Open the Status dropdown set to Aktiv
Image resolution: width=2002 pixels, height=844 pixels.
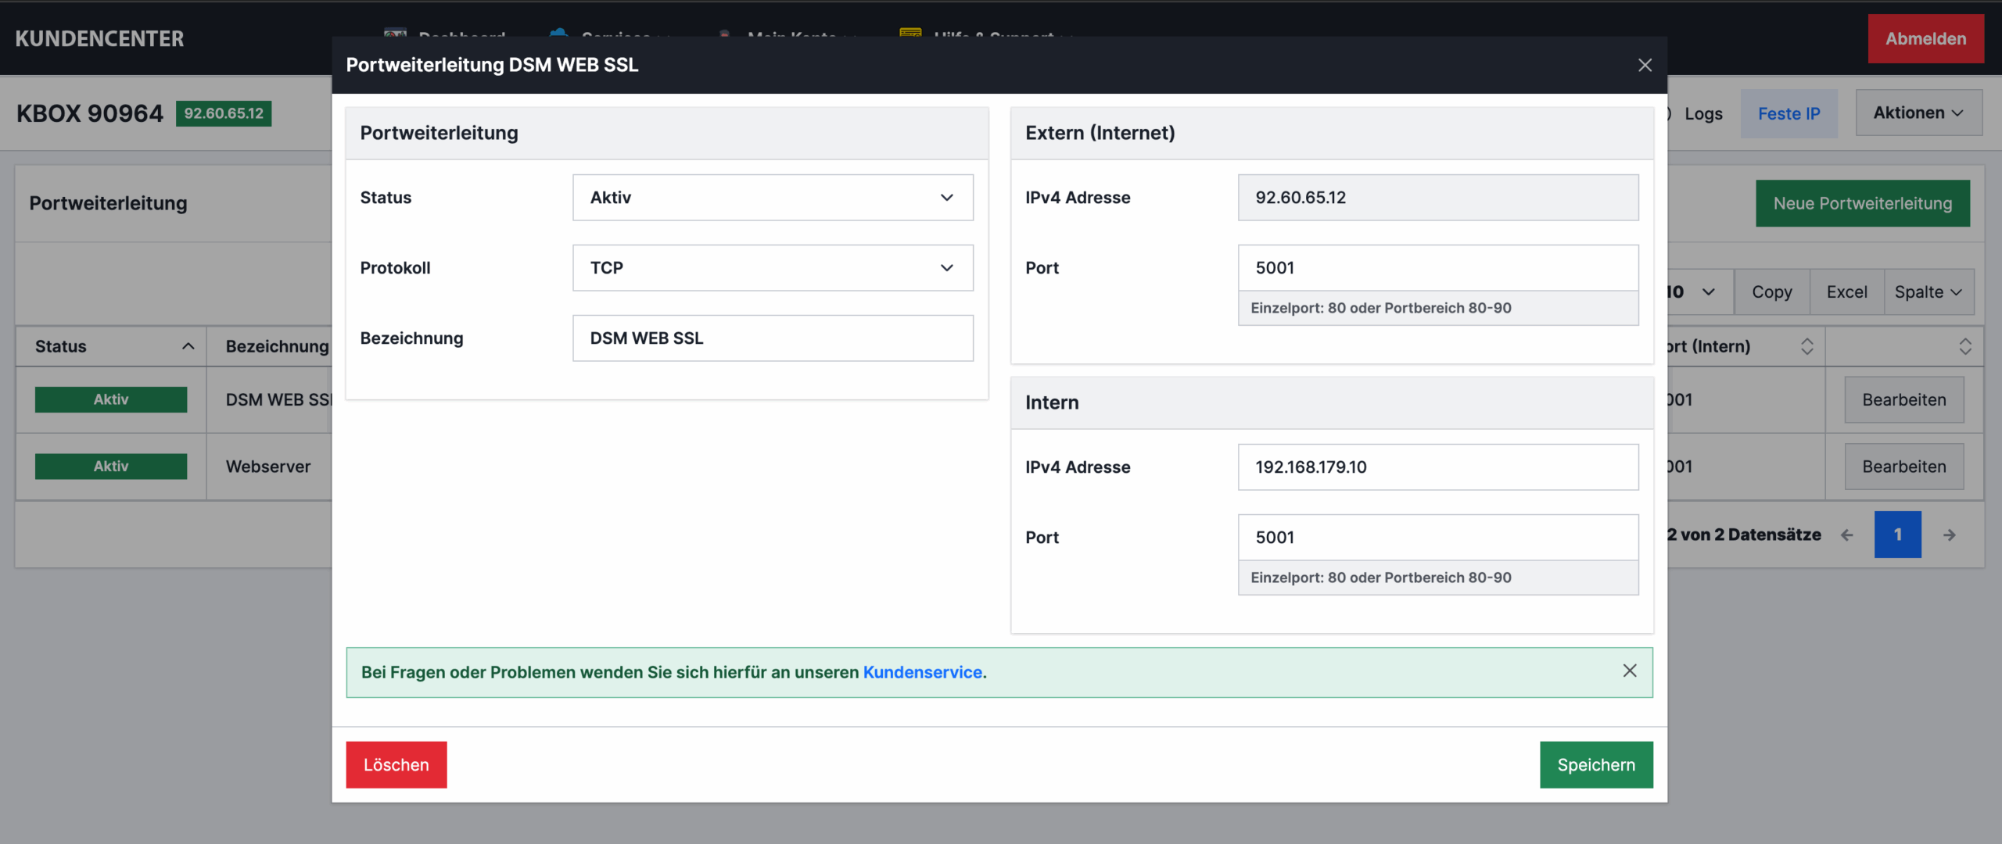[x=772, y=198]
